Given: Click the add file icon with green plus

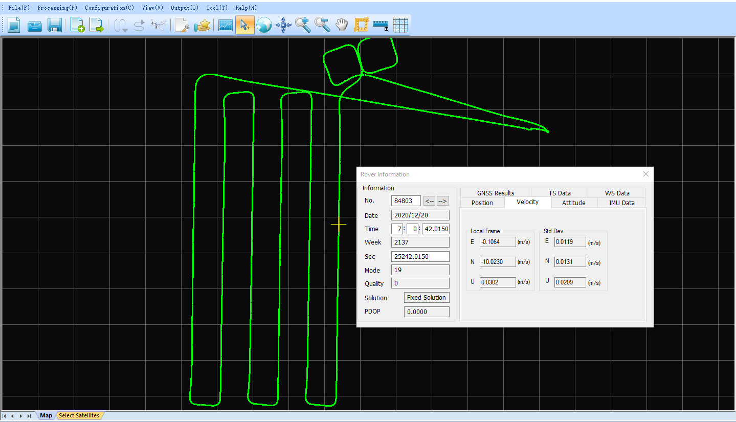Looking at the screenshot, I should [77, 25].
